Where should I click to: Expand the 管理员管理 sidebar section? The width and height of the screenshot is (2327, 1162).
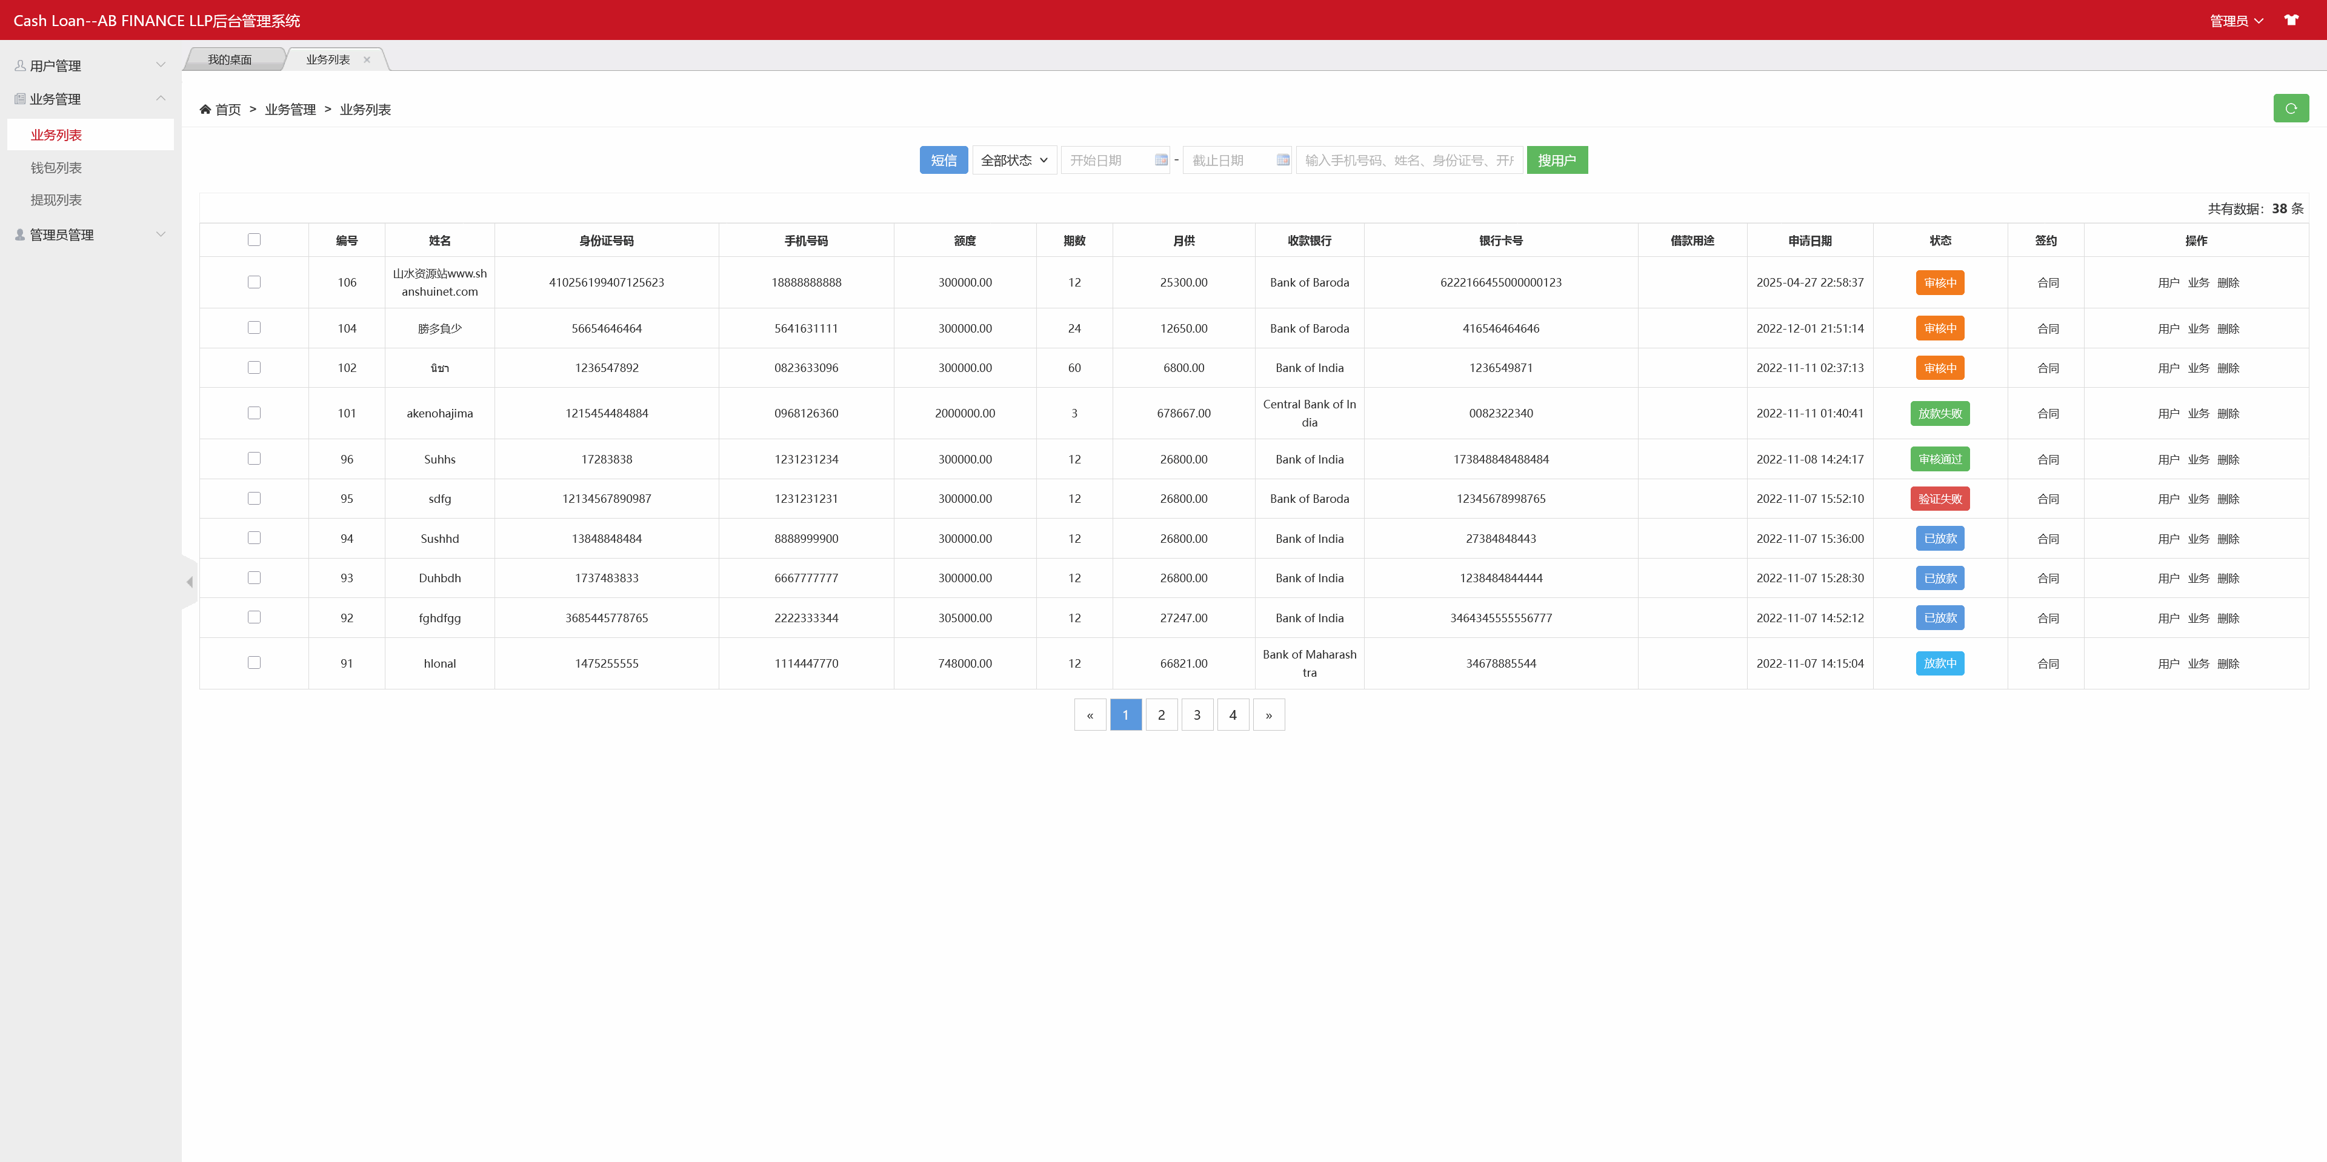coord(161,234)
